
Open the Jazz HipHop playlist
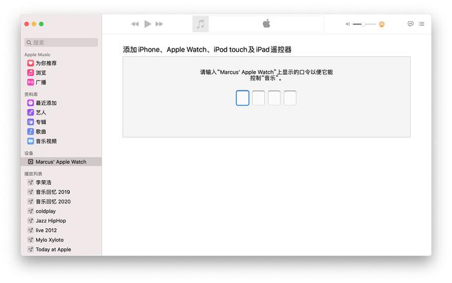pyautogui.click(x=46, y=220)
